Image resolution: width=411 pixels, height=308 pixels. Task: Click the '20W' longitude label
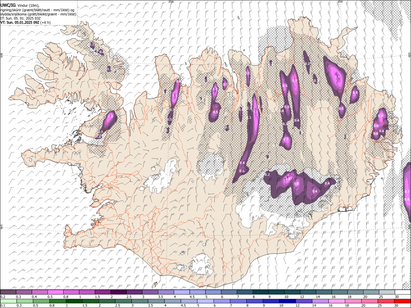171,2
